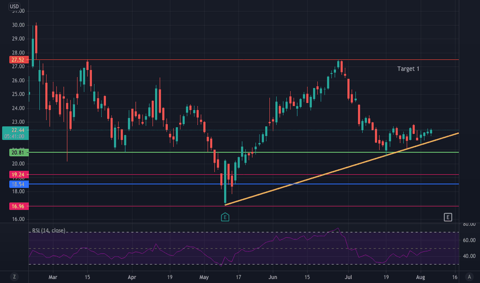Click the 16.00 price scale label
This screenshot has width=480, height=283.
(x=19, y=219)
